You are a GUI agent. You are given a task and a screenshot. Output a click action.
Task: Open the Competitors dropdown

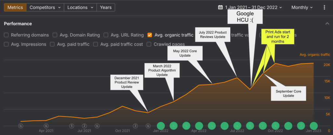point(45,7)
